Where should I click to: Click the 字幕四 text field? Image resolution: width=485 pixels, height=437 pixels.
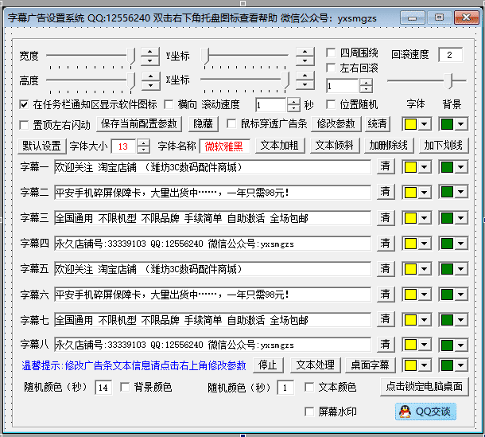[212, 244]
